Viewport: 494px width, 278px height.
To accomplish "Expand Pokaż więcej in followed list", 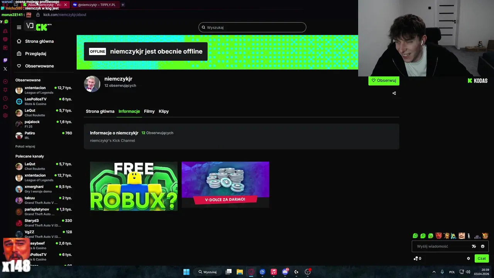I will [x=25, y=146].
